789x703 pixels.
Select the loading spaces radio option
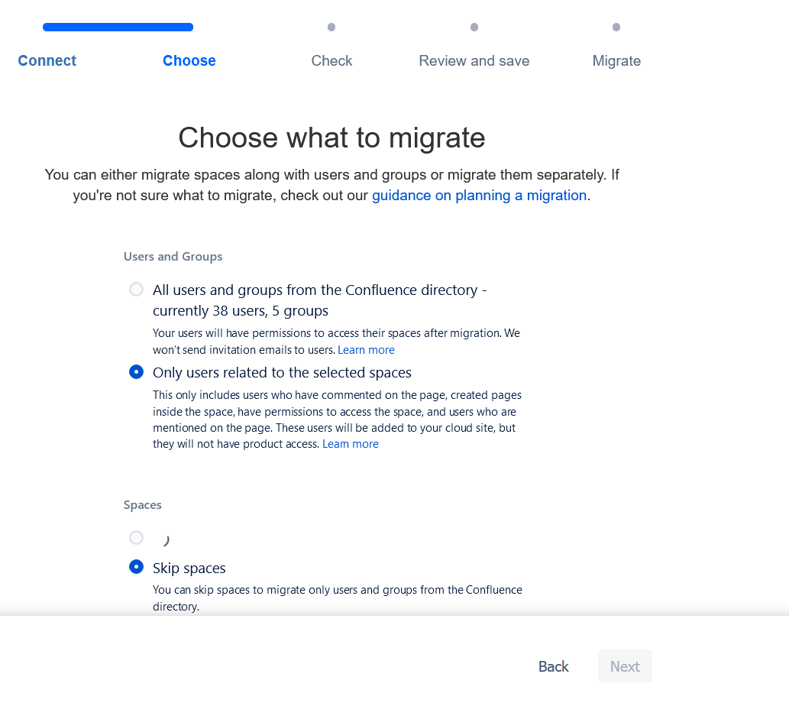[137, 538]
